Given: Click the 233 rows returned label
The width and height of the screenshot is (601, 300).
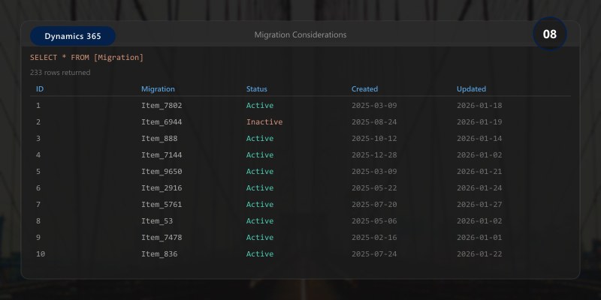Looking at the screenshot, I should 60,72.
